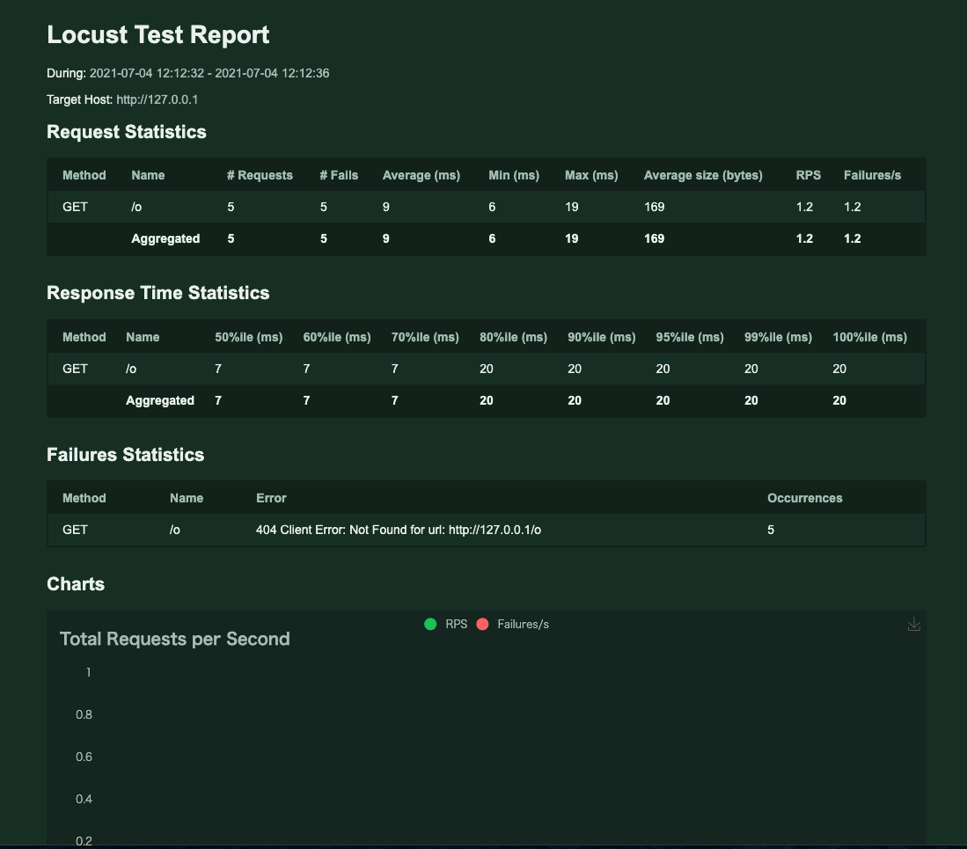Click the test duration date range text

tap(209, 73)
